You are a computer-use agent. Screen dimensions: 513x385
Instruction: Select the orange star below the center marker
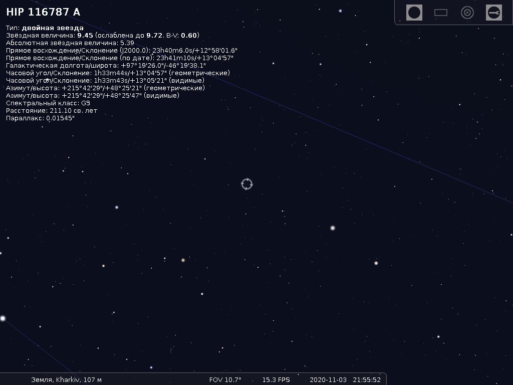pos(183,260)
